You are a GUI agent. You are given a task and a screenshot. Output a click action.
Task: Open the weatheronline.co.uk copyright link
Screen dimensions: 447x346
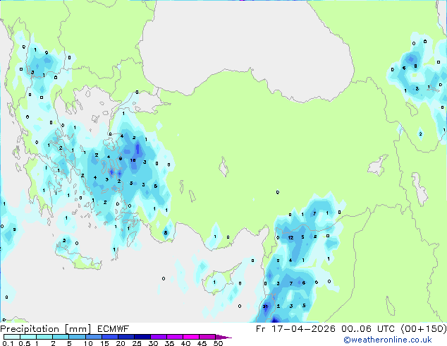click(x=387, y=340)
